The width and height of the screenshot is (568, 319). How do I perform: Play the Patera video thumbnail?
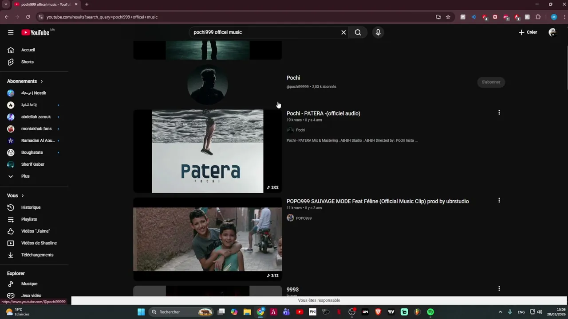tap(208, 151)
